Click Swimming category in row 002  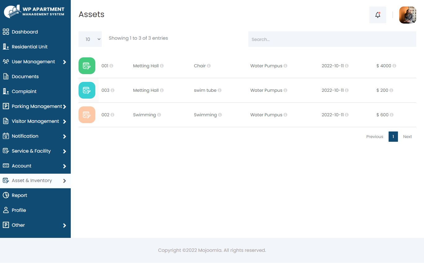point(144,115)
